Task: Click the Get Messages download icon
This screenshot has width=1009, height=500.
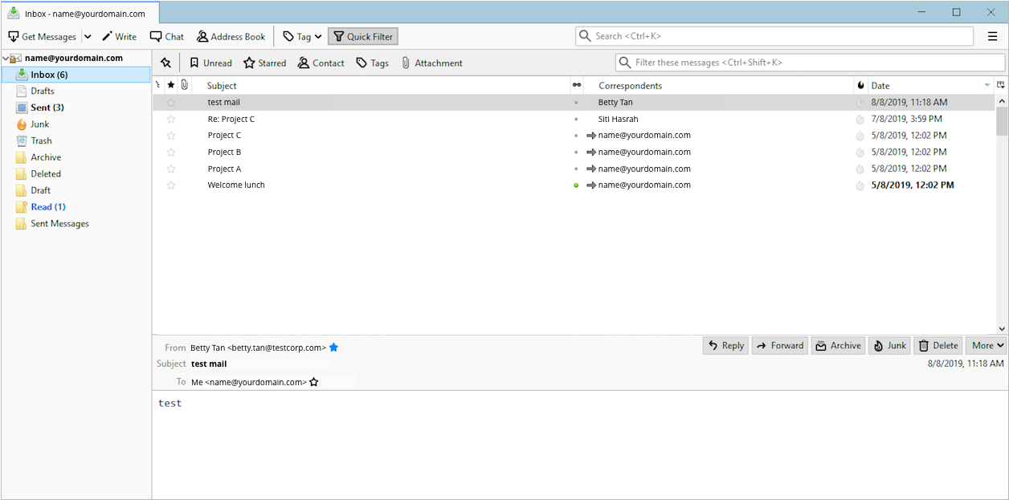Action: coord(14,37)
